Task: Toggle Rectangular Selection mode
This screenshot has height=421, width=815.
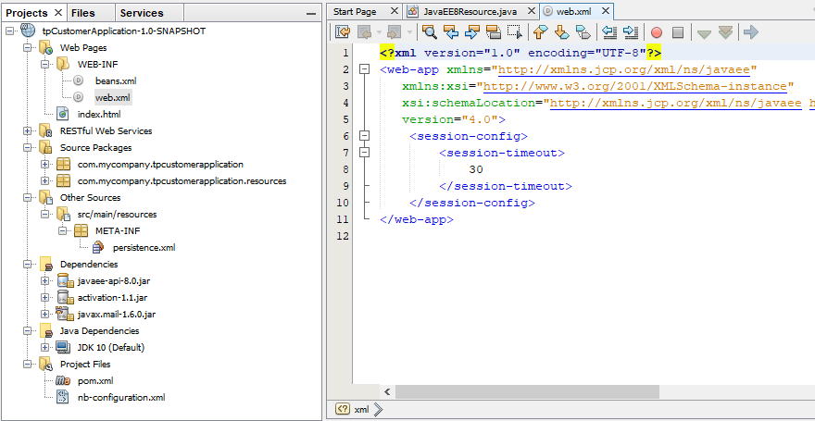Action: coord(515,32)
